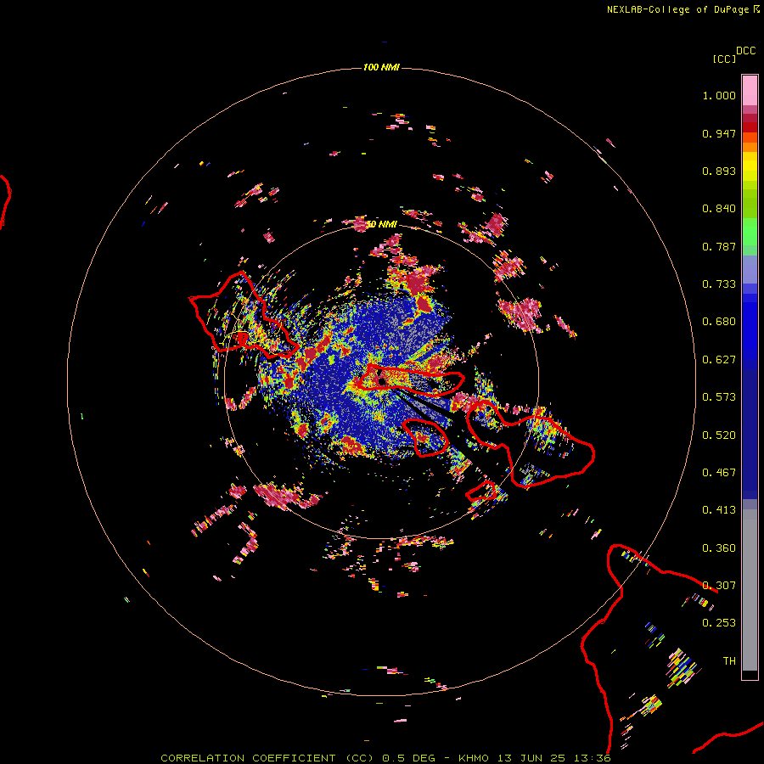
Task: Click the 0.5 DEG elevation text
Action: point(409,758)
